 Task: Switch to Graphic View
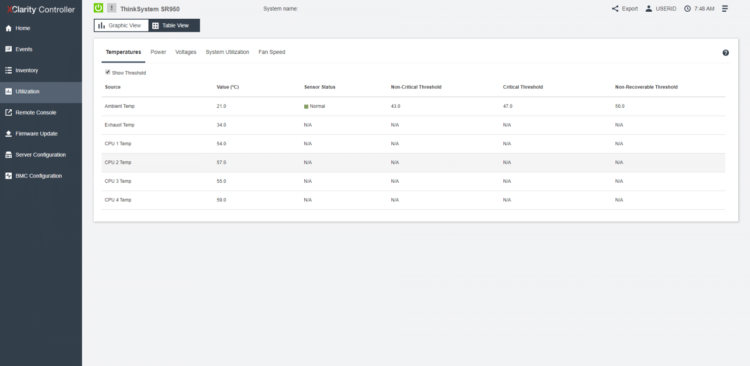pos(121,25)
